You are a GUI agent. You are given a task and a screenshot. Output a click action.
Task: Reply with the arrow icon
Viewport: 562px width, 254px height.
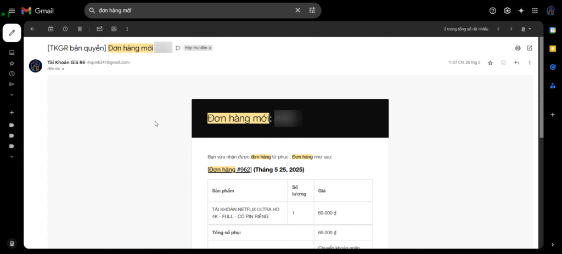516,63
